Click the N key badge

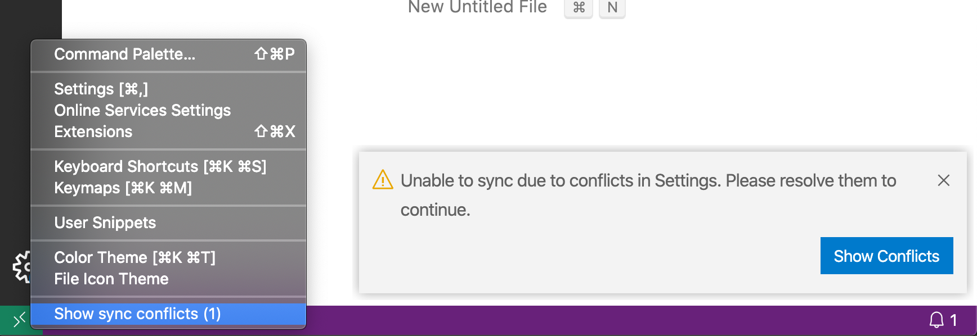(x=611, y=8)
